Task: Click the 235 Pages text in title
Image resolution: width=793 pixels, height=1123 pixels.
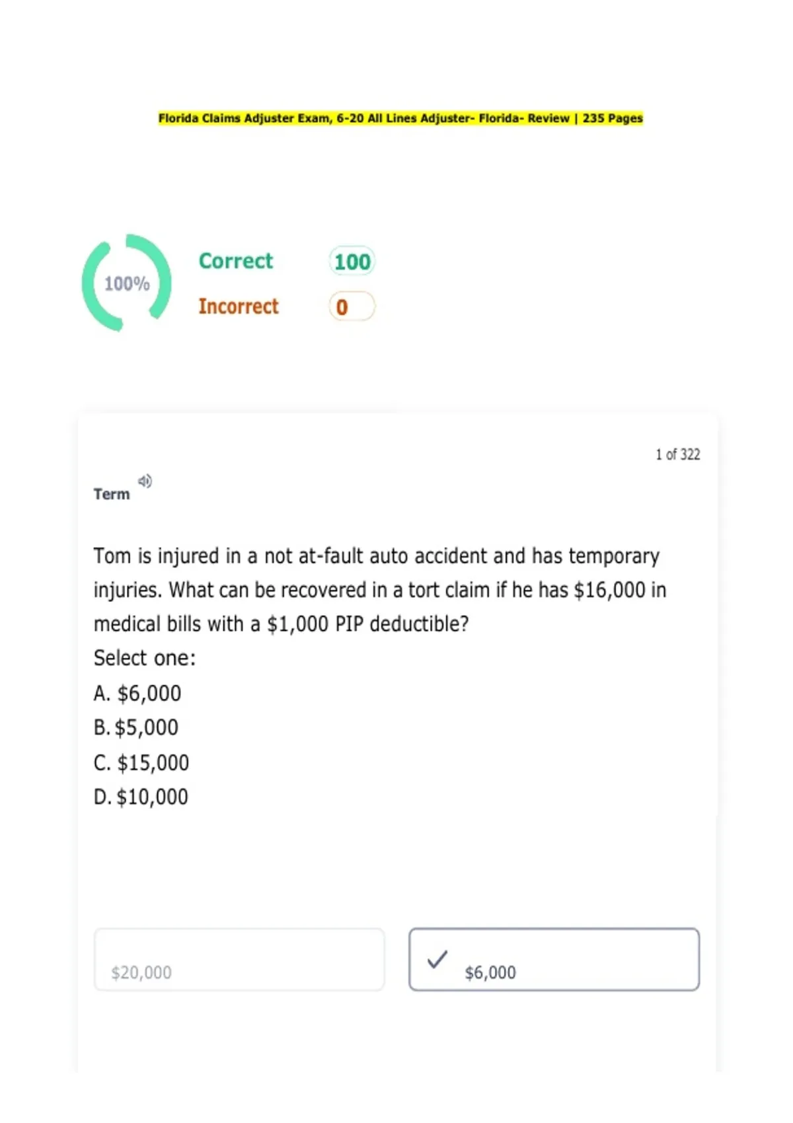Action: [613, 118]
